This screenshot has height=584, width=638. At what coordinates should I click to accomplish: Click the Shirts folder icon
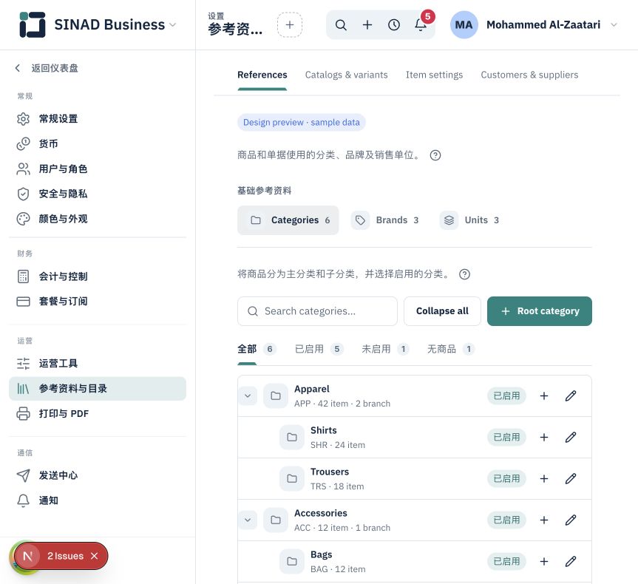click(292, 438)
